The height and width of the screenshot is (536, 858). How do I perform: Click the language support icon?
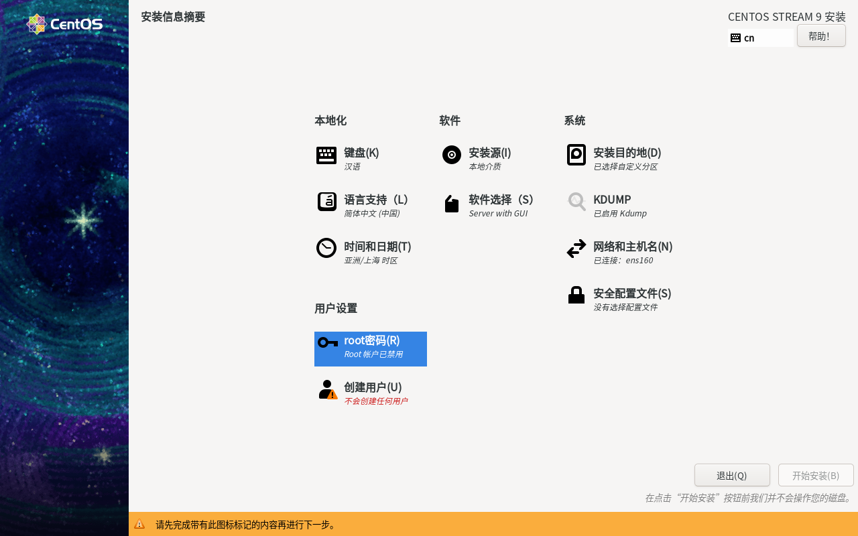pos(326,202)
